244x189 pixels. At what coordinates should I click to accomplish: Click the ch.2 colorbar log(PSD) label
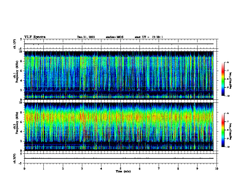pos(231,132)
